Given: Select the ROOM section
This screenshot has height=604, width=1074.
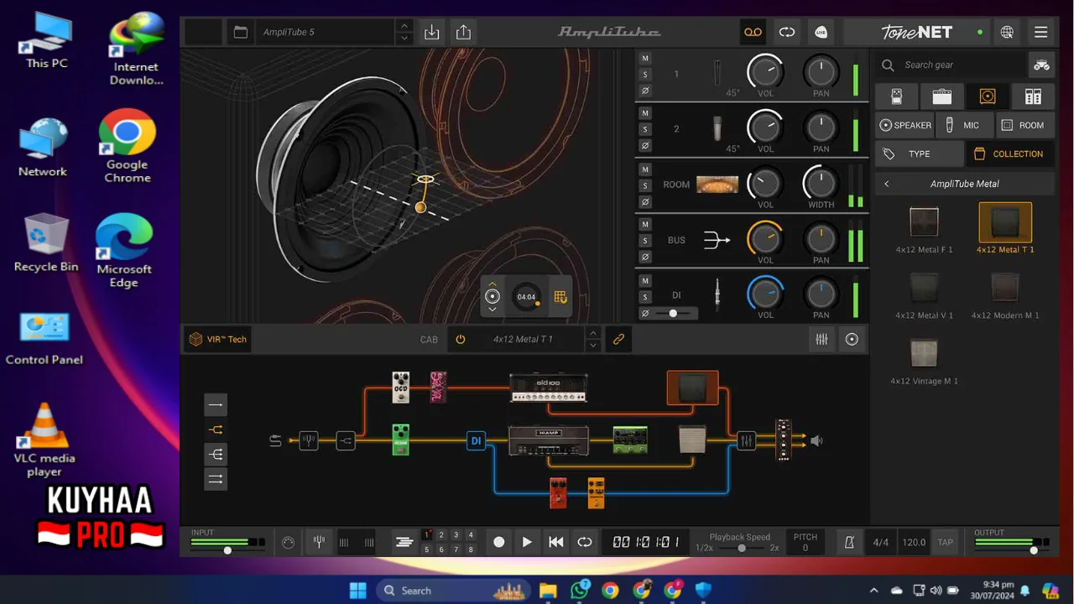Looking at the screenshot, I should pyautogui.click(x=1024, y=125).
